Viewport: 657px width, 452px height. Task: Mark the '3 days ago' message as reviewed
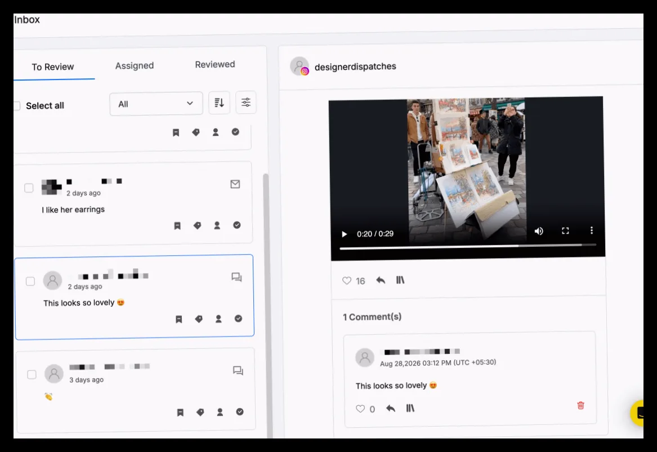(240, 412)
